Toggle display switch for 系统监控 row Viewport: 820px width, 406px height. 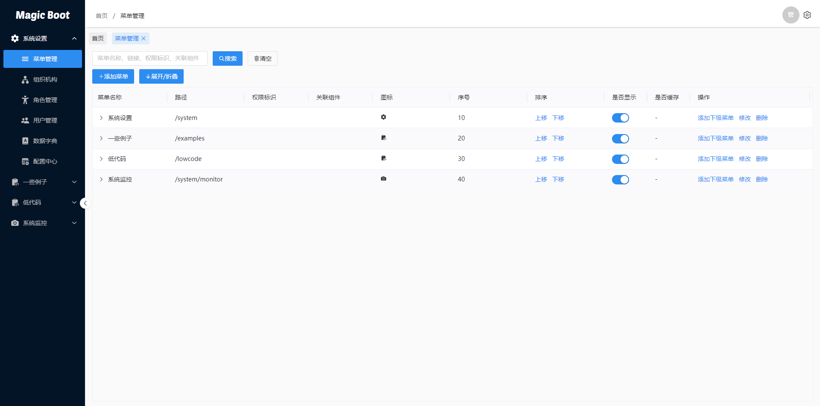(620, 180)
